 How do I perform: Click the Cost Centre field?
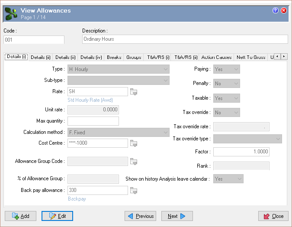pyautogui.click(x=98, y=143)
